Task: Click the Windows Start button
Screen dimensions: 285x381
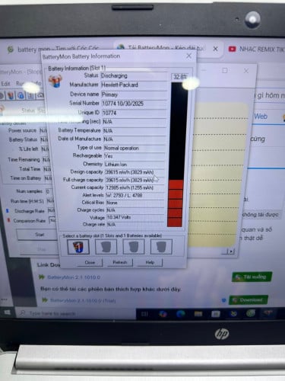Action: tap(7, 312)
